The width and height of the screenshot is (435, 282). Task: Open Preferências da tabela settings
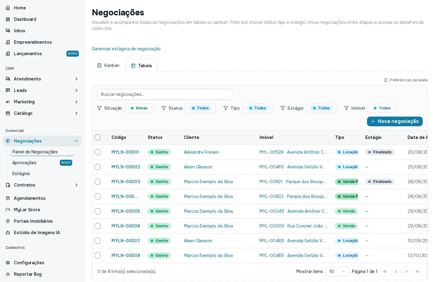click(x=405, y=80)
